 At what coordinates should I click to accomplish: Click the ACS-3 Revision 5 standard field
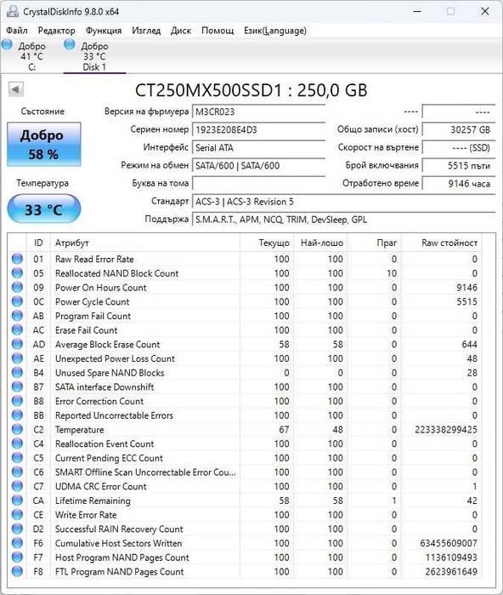[x=343, y=202]
